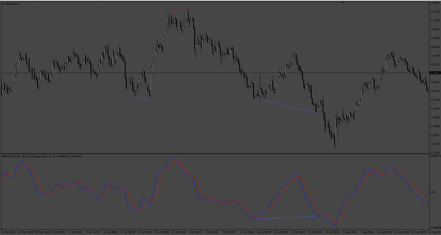Click price scale value 1.32070
The height and width of the screenshot is (235, 441).
[x=435, y=135]
